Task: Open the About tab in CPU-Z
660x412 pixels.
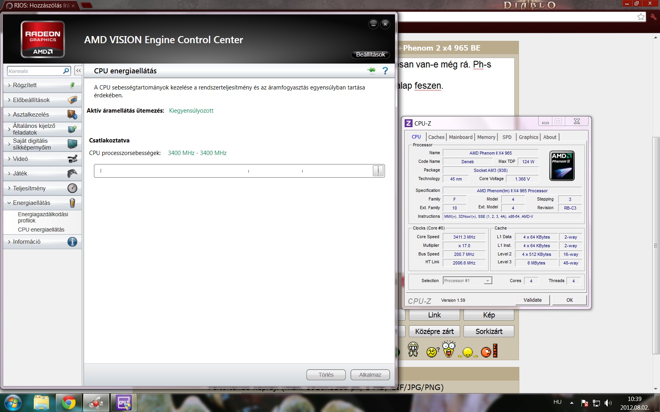Action: click(x=550, y=137)
